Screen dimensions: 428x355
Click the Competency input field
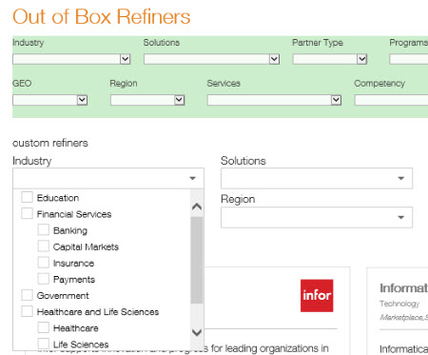391,100
